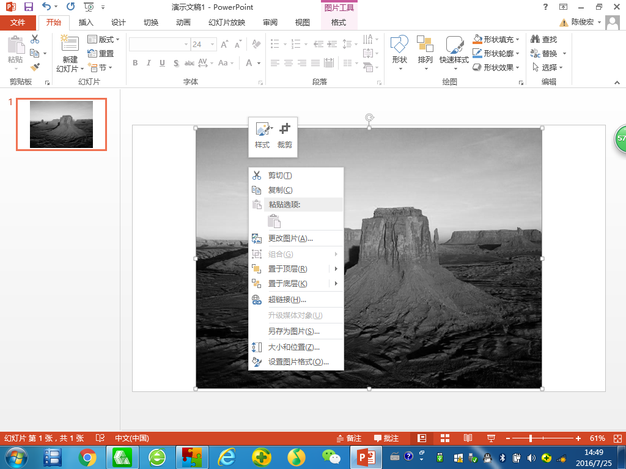Switch to the Design (设计) tab
This screenshot has height=469, width=626.
[118, 23]
